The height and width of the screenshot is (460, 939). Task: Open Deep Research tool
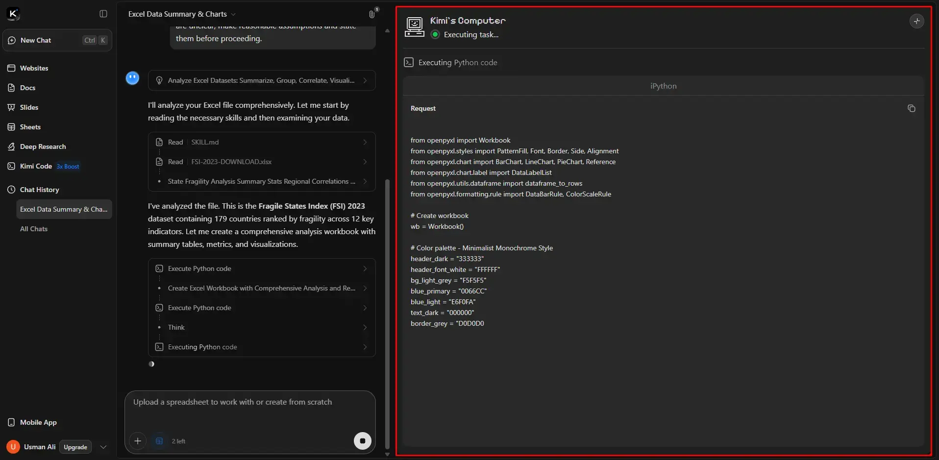pos(43,146)
